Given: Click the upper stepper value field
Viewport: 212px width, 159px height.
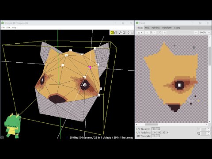Looking at the screenshot, I should [204, 129].
